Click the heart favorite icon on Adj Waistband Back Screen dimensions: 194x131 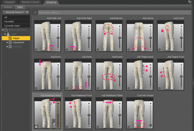pos(54,127)
